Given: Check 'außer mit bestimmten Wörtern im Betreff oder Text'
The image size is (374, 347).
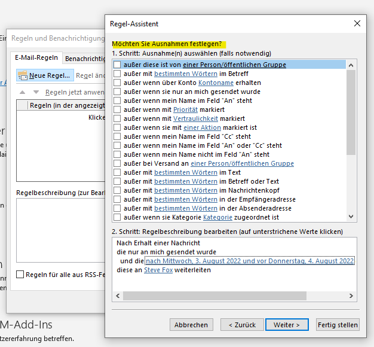Looking at the screenshot, I should [x=117, y=181].
